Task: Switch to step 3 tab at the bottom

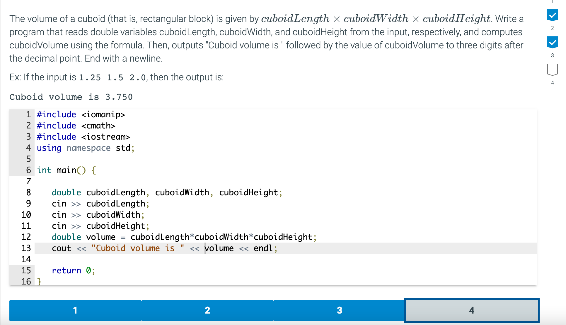Action: pos(339,310)
